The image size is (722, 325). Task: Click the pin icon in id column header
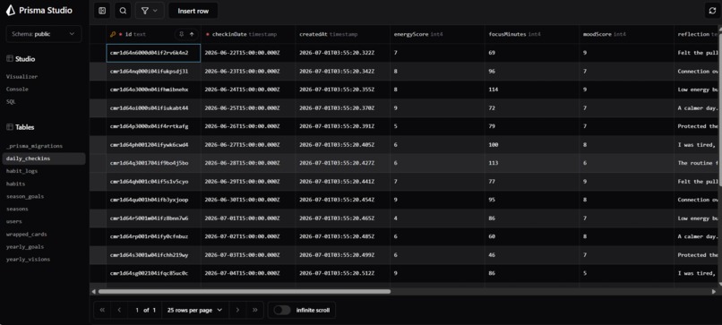click(181, 34)
